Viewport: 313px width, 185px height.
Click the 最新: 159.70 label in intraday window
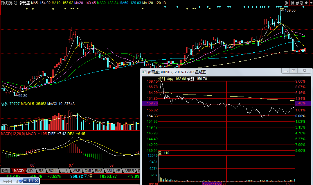click(x=197, y=79)
